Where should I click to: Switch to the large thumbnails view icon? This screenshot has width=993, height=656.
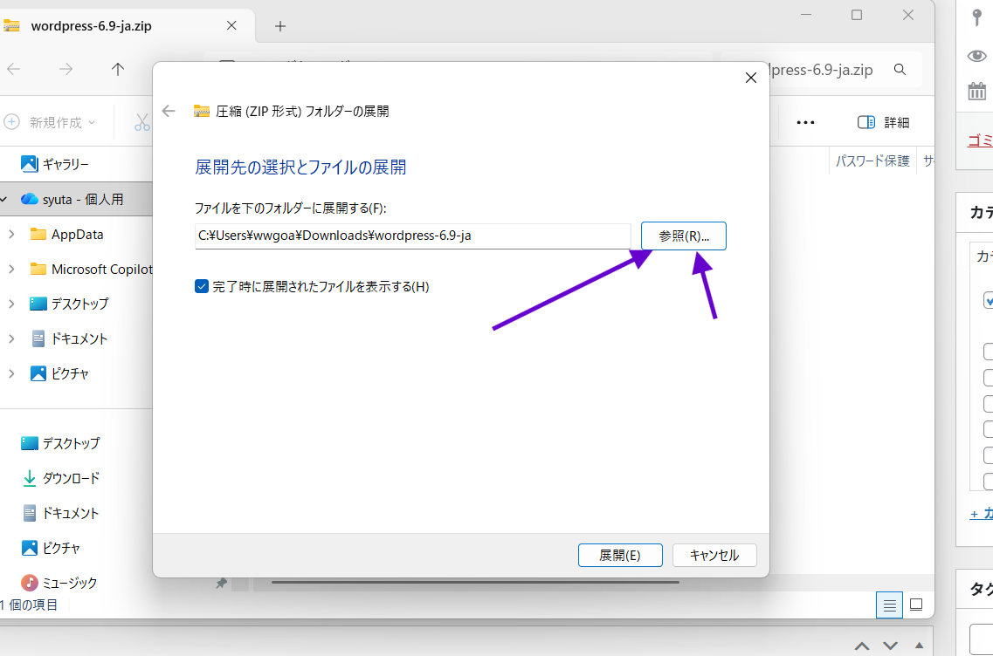(916, 605)
